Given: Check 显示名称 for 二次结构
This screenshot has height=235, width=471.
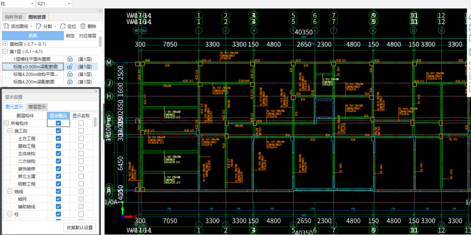Looking at the screenshot, I should tap(81, 161).
